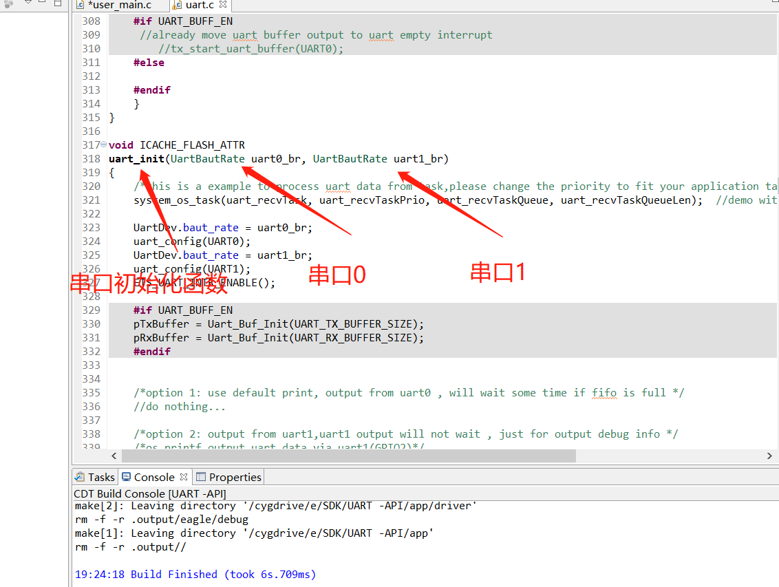
Task: Close the uart.c tab with its X
Action: [x=223, y=4]
